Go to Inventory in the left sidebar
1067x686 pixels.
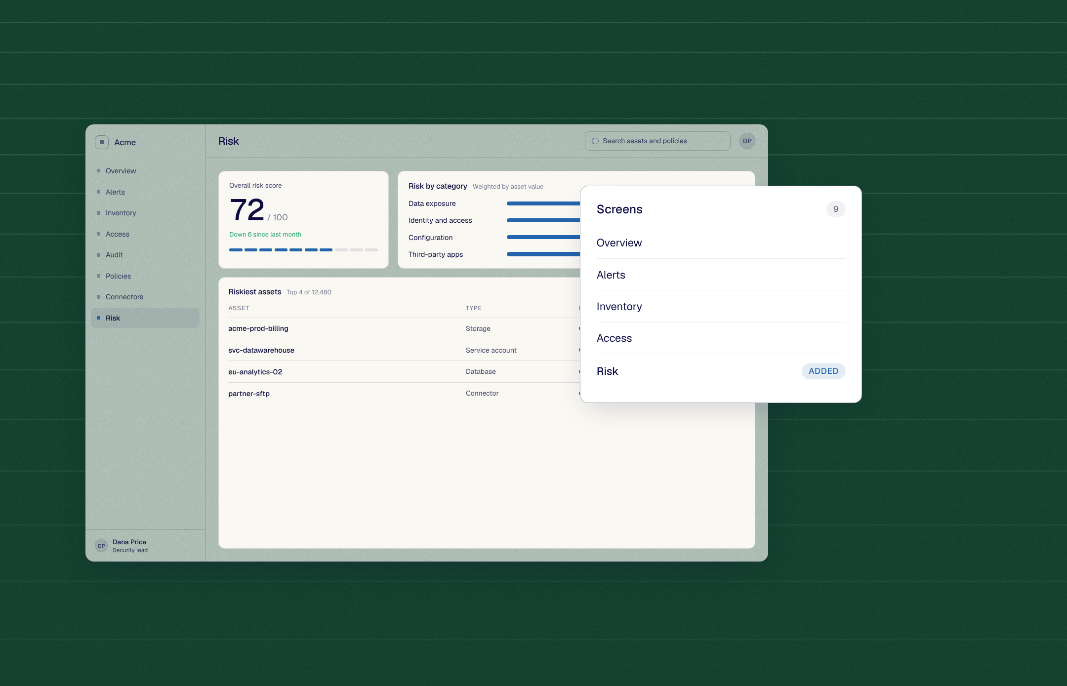pyautogui.click(x=145, y=213)
